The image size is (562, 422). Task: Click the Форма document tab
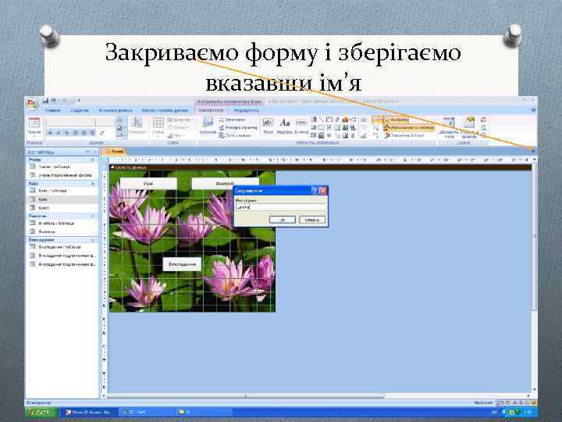pyautogui.click(x=114, y=152)
